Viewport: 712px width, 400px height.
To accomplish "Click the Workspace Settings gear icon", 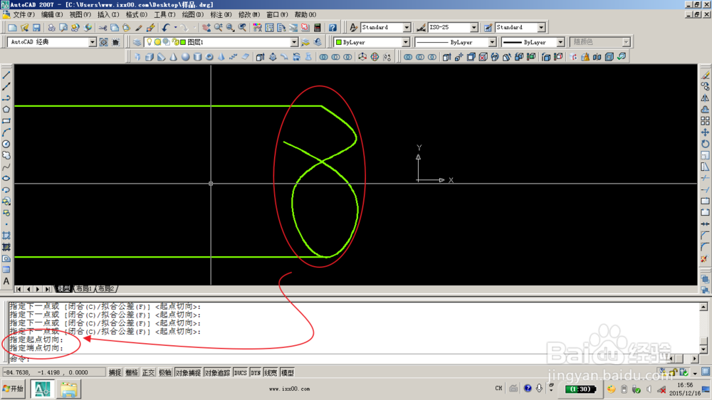I will tap(104, 42).
